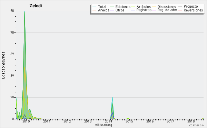The image size is (207, 128).
Task: Select the Anexos legend entry
Action: 101,10
